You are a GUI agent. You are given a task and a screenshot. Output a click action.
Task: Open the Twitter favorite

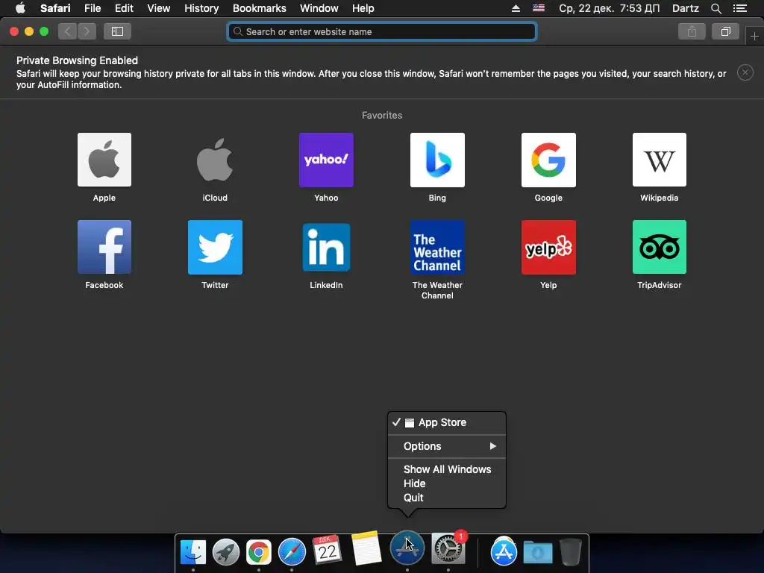(x=215, y=247)
